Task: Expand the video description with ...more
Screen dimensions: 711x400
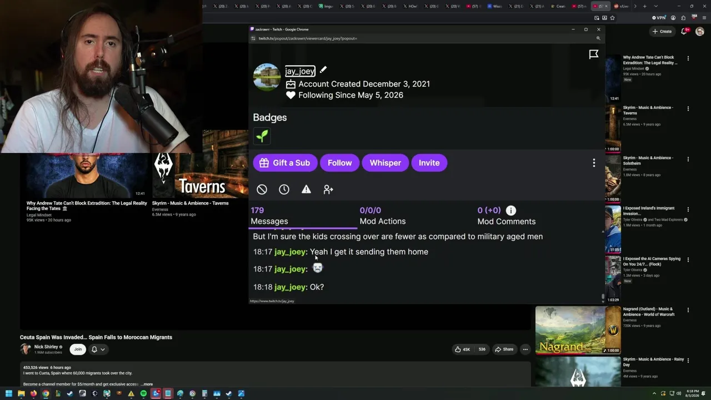Action: tap(147, 384)
